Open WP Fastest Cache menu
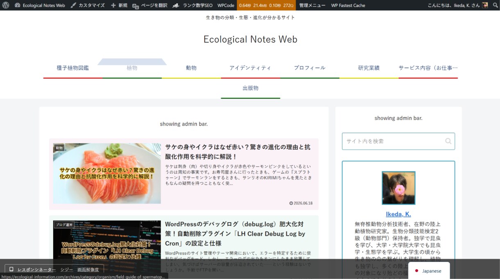The height and width of the screenshot is (279, 500). pyautogui.click(x=348, y=5)
